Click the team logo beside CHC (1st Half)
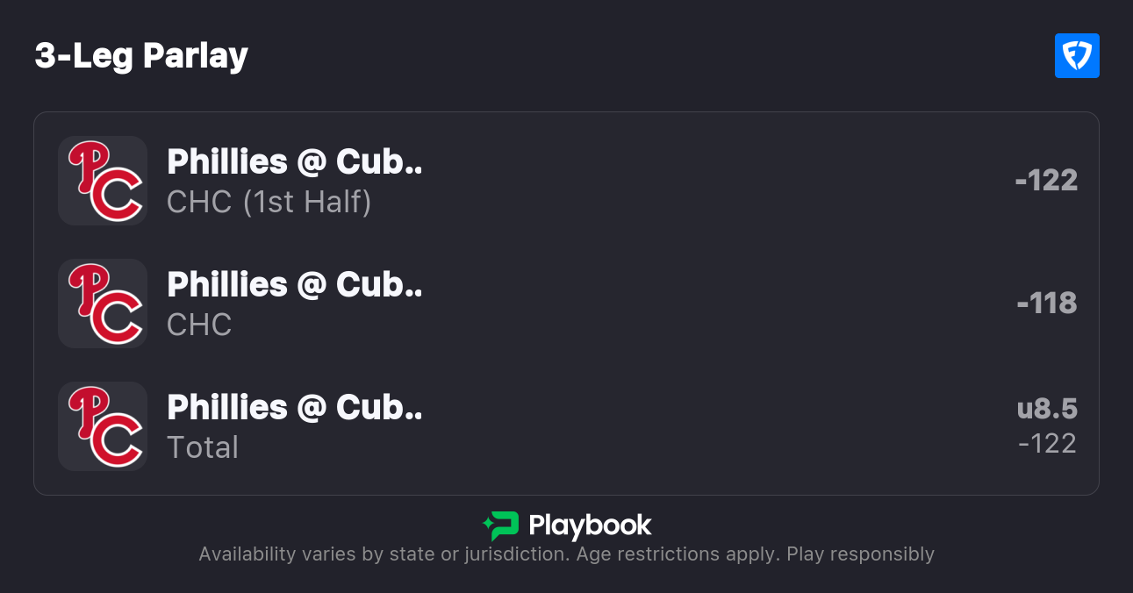This screenshot has width=1133, height=593. [103, 181]
